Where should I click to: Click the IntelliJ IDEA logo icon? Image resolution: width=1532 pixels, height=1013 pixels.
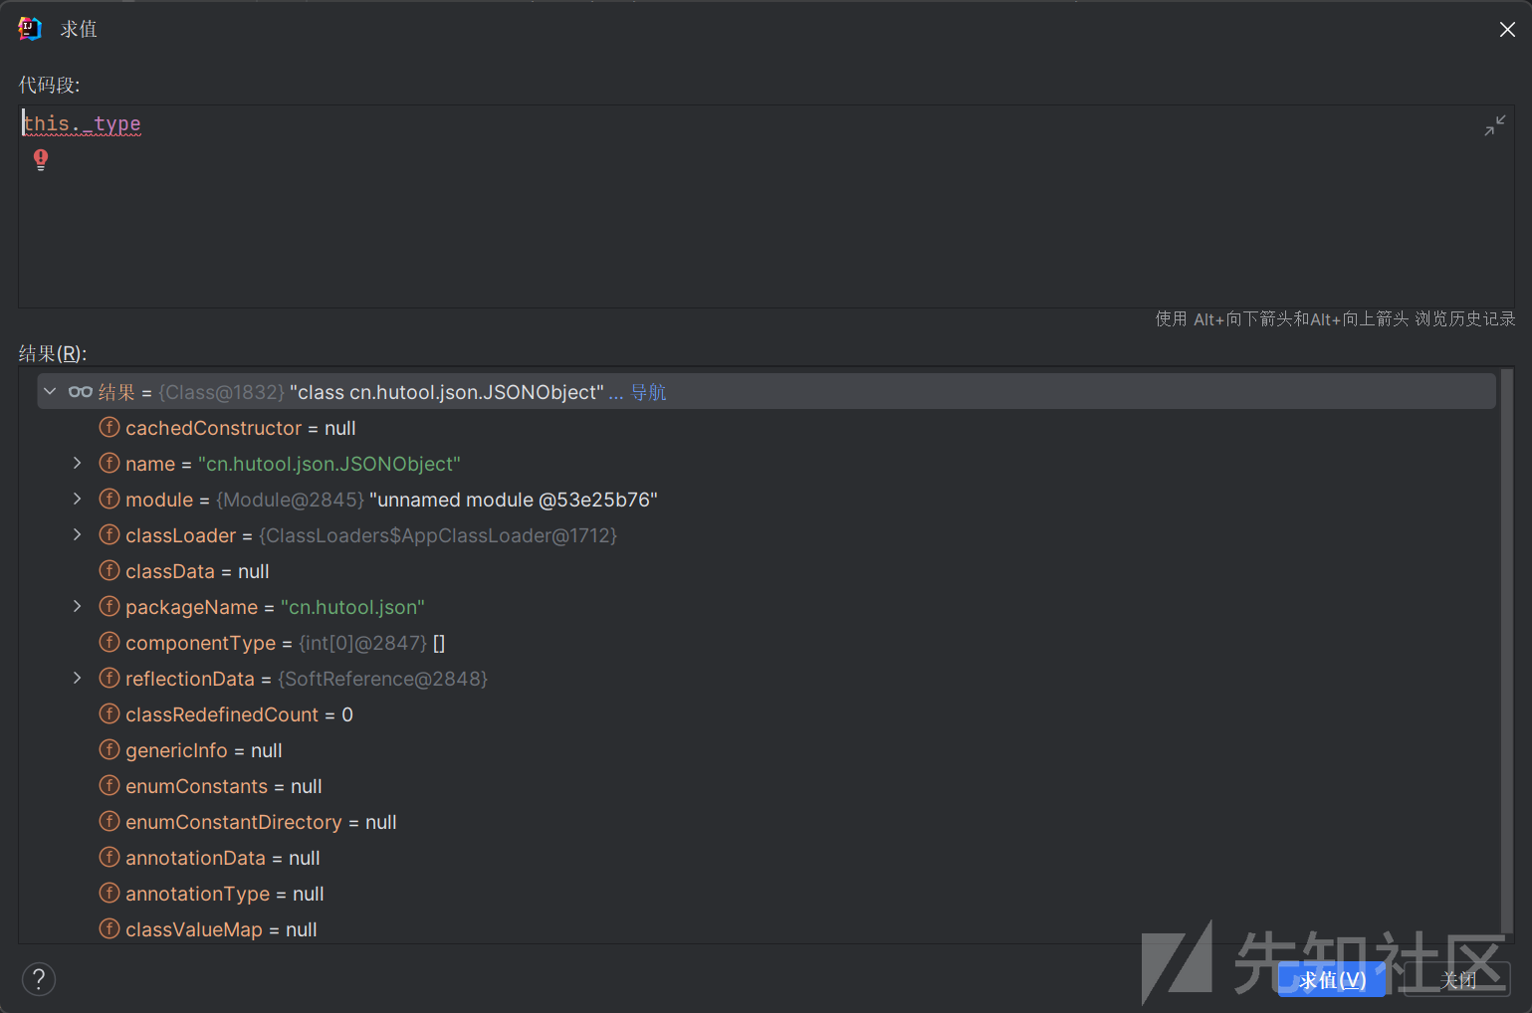coord(30,29)
